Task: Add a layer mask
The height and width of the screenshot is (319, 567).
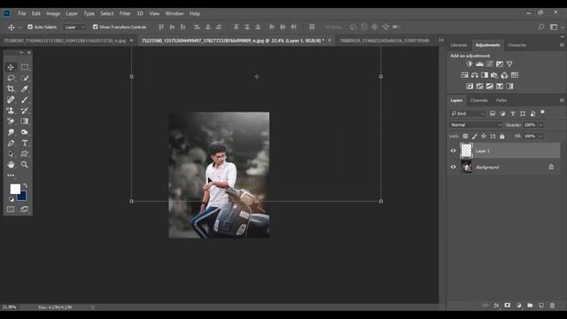Action: 508,306
